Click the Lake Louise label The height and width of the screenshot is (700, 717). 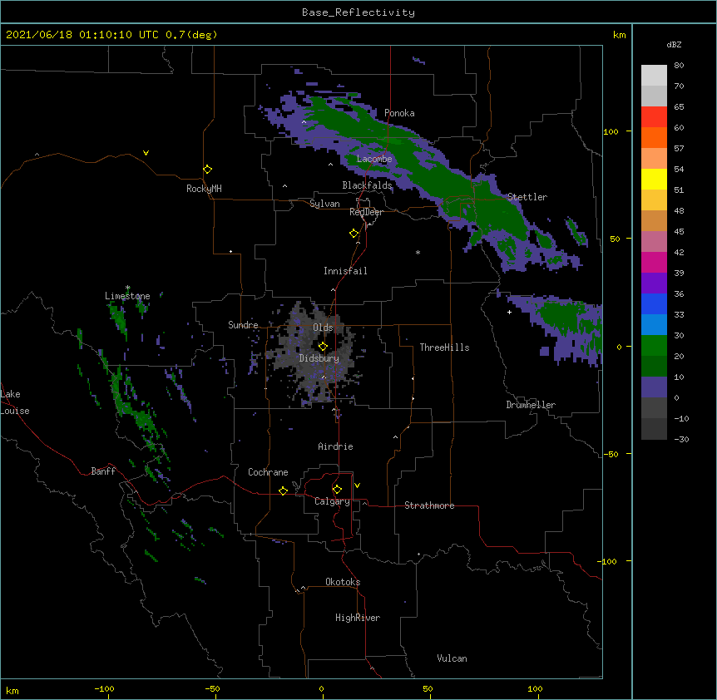tap(15, 402)
